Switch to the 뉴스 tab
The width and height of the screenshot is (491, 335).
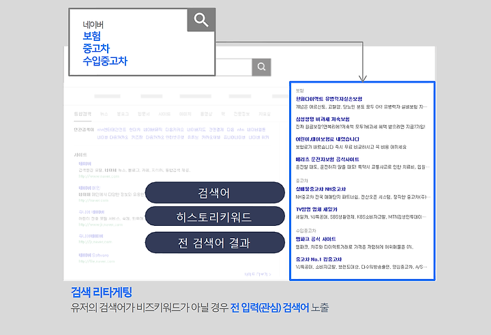[x=104, y=114]
